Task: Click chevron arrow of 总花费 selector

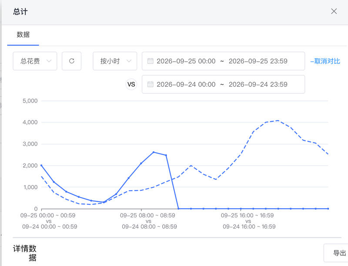Action: 49,61
